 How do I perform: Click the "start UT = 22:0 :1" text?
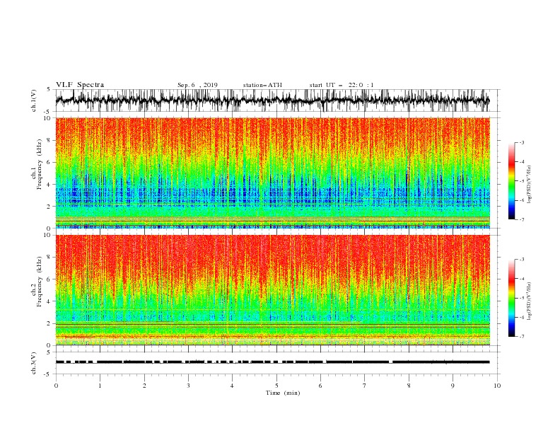point(342,85)
